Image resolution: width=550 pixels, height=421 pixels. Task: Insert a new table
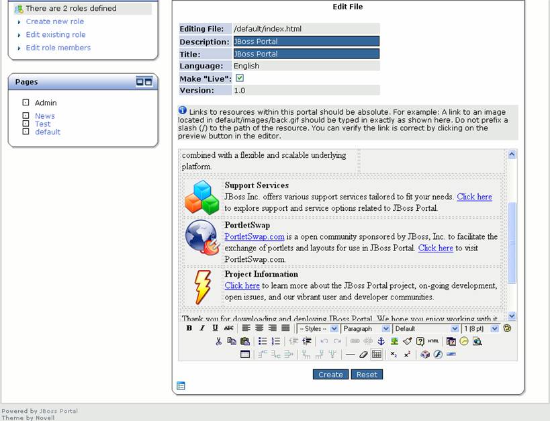[245, 354]
